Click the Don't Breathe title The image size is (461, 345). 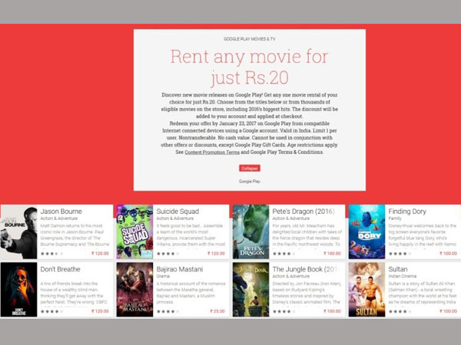(x=60, y=269)
